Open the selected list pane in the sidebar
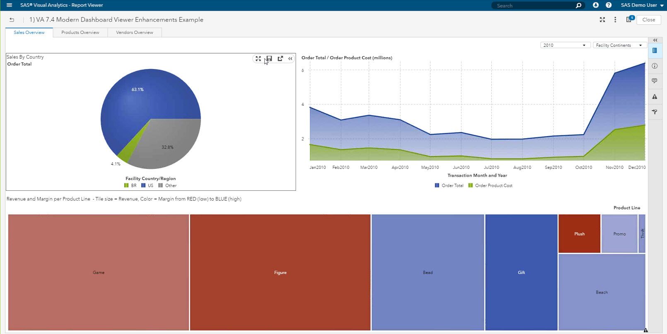667x334 pixels. (x=655, y=50)
